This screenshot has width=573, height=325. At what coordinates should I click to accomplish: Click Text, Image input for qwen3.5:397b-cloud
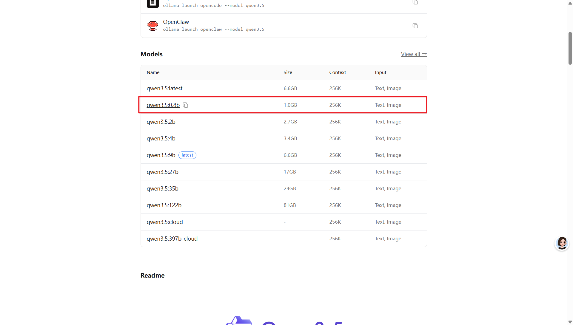[388, 239]
